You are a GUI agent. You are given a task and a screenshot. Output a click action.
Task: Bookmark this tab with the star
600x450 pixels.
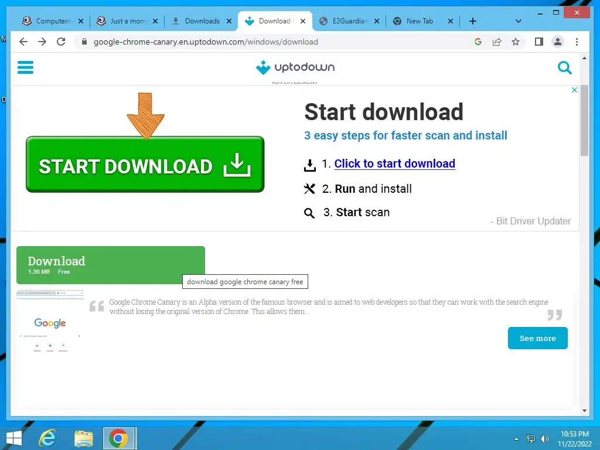(x=516, y=42)
